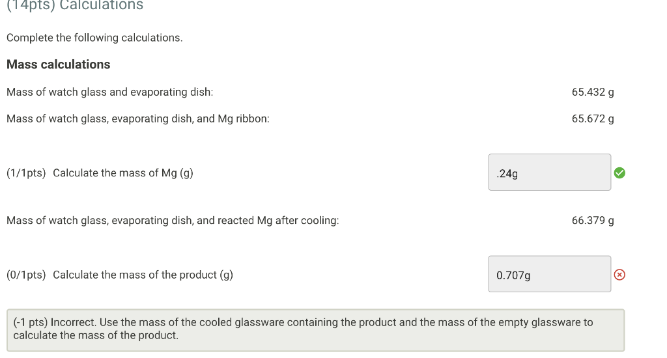Click the 66.379 g value
This screenshot has width=667, height=358.
point(593,221)
